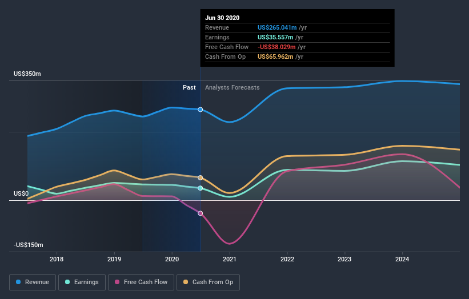The width and height of the screenshot is (469, 299).
Task: Click the US$0 y-axis label
Action: (x=21, y=193)
